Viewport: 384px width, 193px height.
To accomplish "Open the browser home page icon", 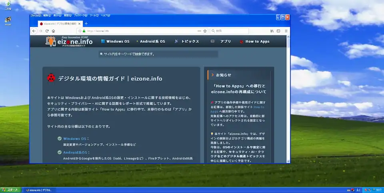I will tap(53, 31).
